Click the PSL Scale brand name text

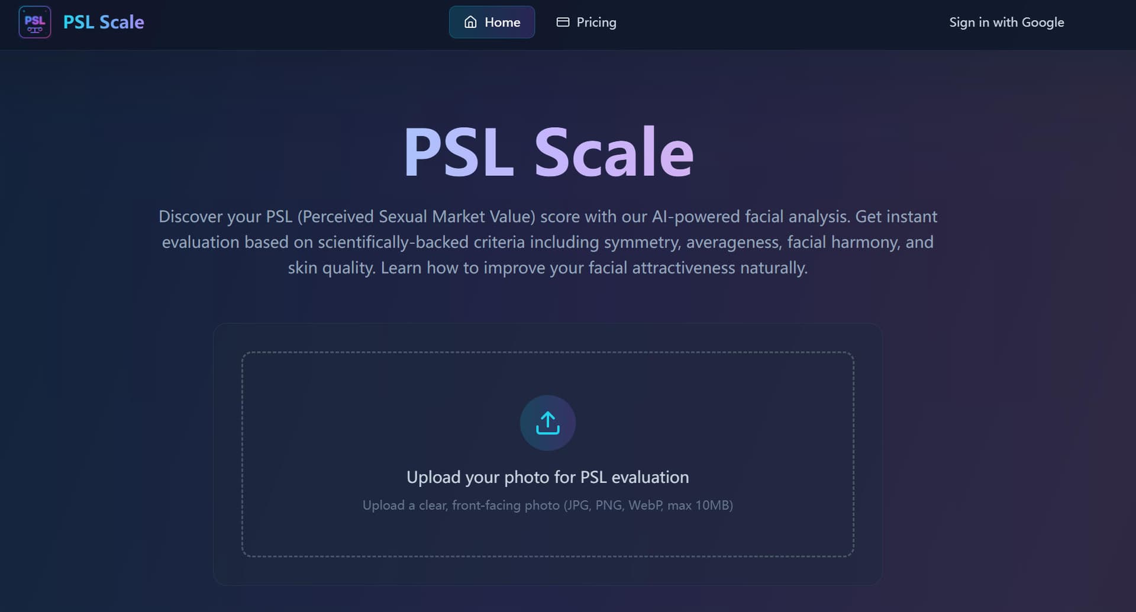103,22
